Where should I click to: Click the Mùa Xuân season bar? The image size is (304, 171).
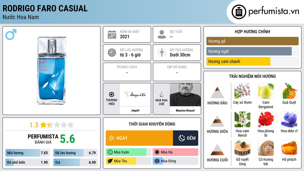click(x=129, y=152)
